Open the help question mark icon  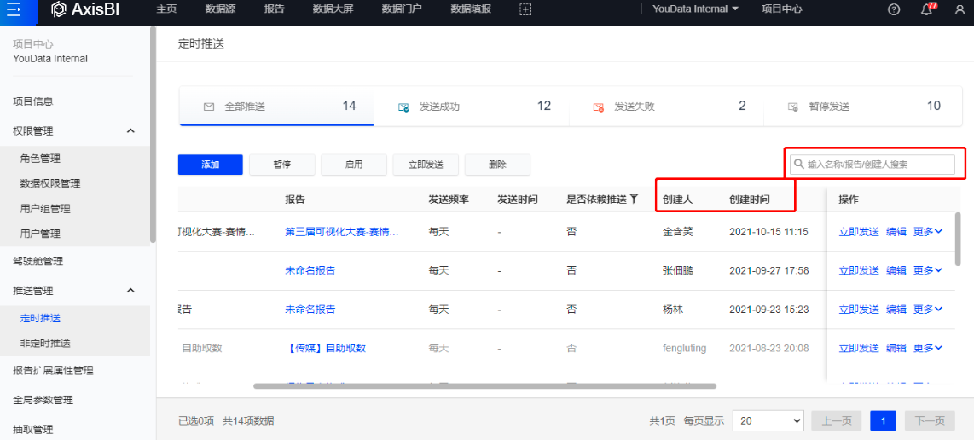(x=894, y=9)
